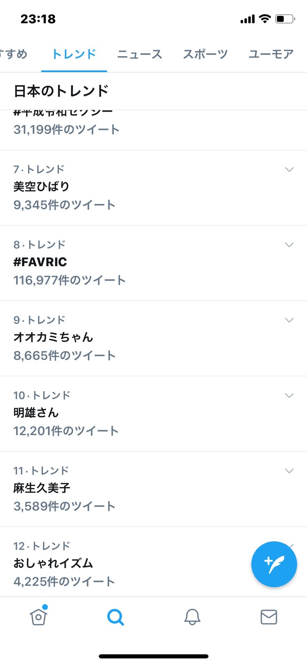Open chevron menu for 明雄さん trend
The height and width of the screenshot is (665, 307).
point(289,396)
